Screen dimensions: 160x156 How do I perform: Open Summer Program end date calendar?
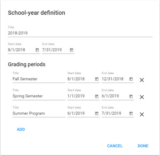click(131, 113)
